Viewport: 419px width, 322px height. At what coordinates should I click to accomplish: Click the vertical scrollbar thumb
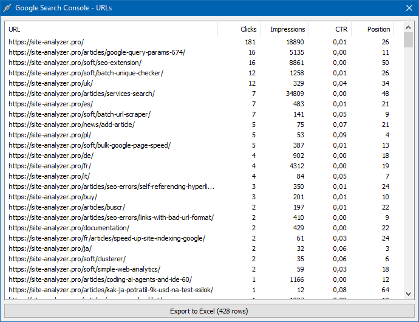click(x=408, y=39)
